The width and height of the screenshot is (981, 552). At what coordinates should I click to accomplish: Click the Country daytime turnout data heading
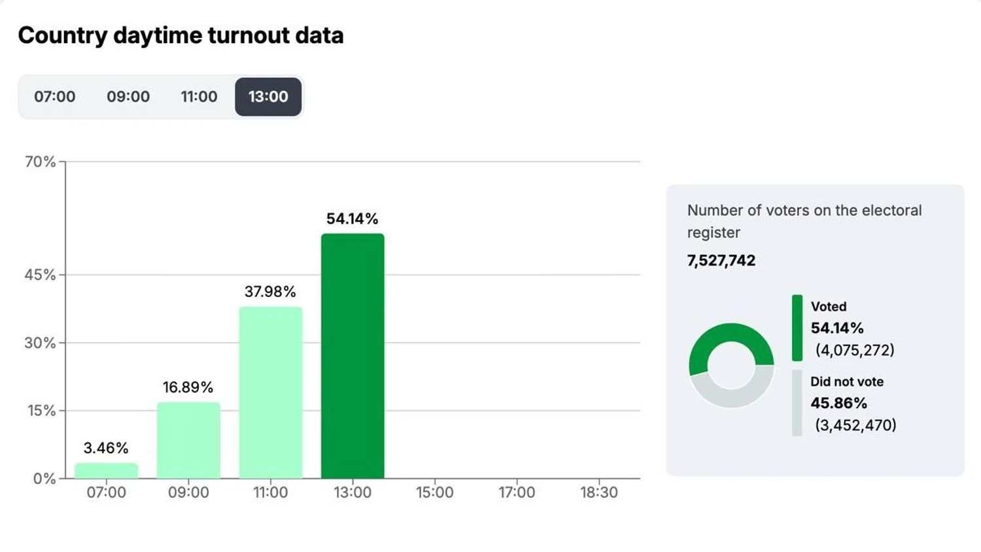click(181, 35)
